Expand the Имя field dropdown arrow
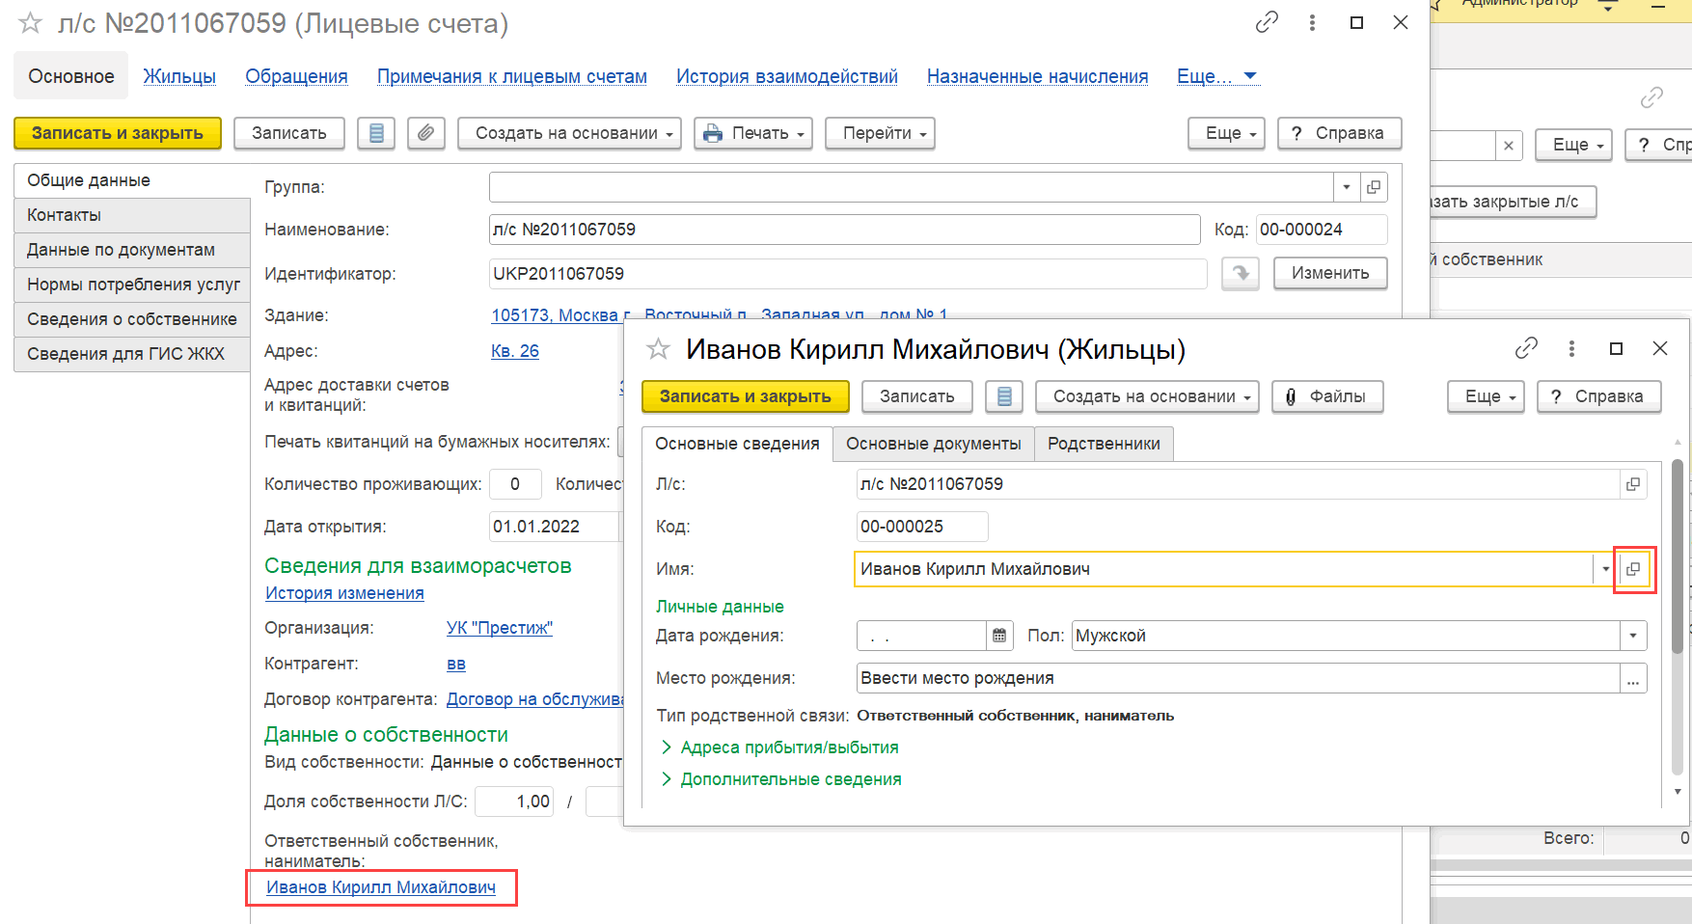The width and height of the screenshot is (1692, 924). [1605, 569]
